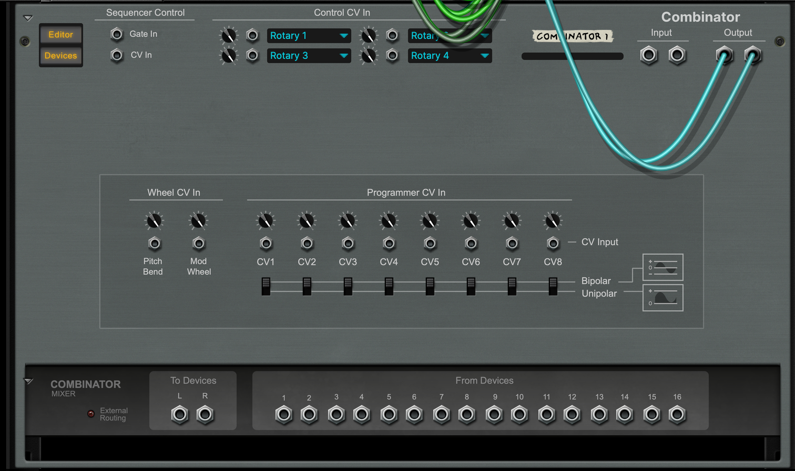Click the Rotary 4 CV trim knob
This screenshot has width=795, height=471.
tap(369, 56)
